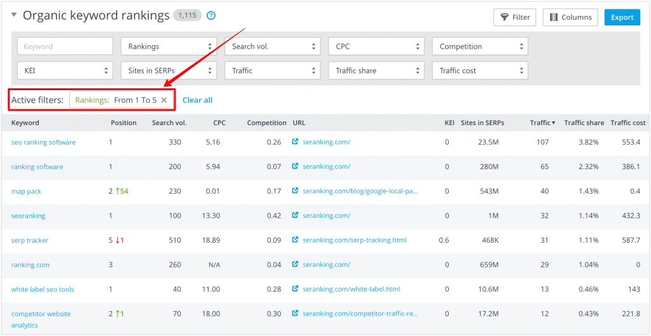
Task: Click external link icon in competitor website analytics row
Action: [x=295, y=313]
